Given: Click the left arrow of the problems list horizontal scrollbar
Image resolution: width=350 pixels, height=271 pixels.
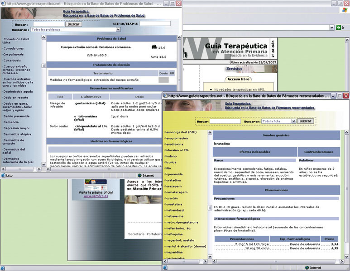Looking at the screenshot, I should (3, 169).
